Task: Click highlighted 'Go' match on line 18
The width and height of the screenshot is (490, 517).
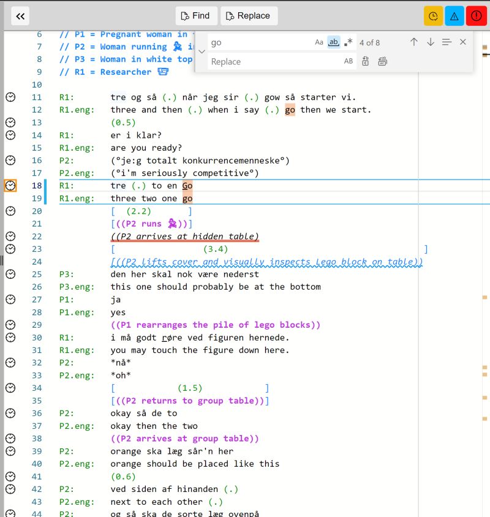Action: (x=187, y=186)
